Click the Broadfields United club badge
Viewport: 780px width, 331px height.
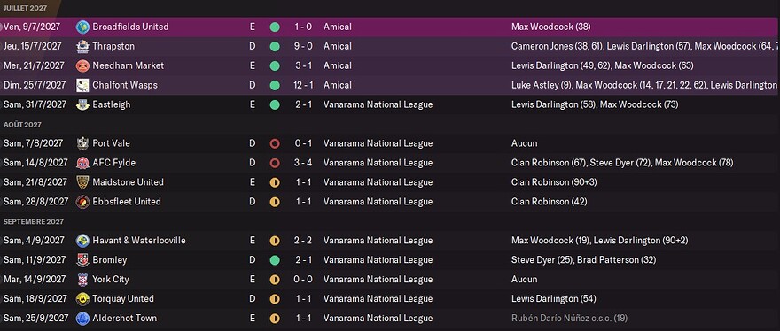click(82, 27)
